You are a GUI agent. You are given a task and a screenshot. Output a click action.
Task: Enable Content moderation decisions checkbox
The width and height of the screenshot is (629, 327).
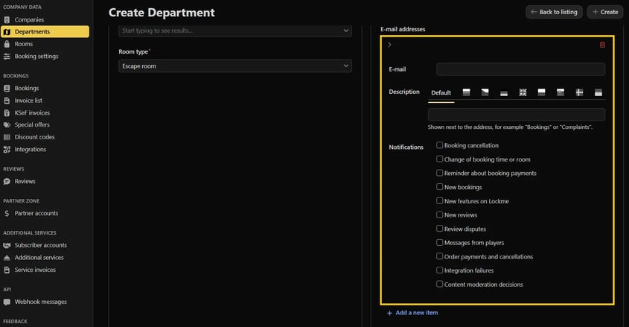440,284
